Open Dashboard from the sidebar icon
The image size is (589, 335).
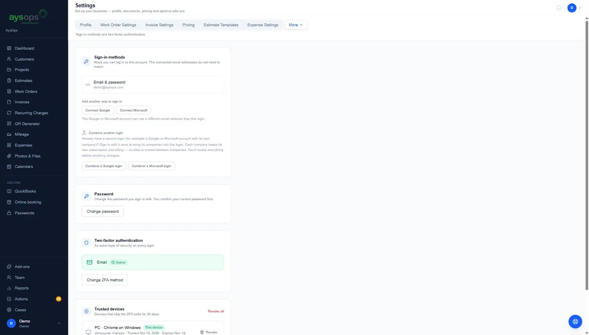[x=9, y=48]
